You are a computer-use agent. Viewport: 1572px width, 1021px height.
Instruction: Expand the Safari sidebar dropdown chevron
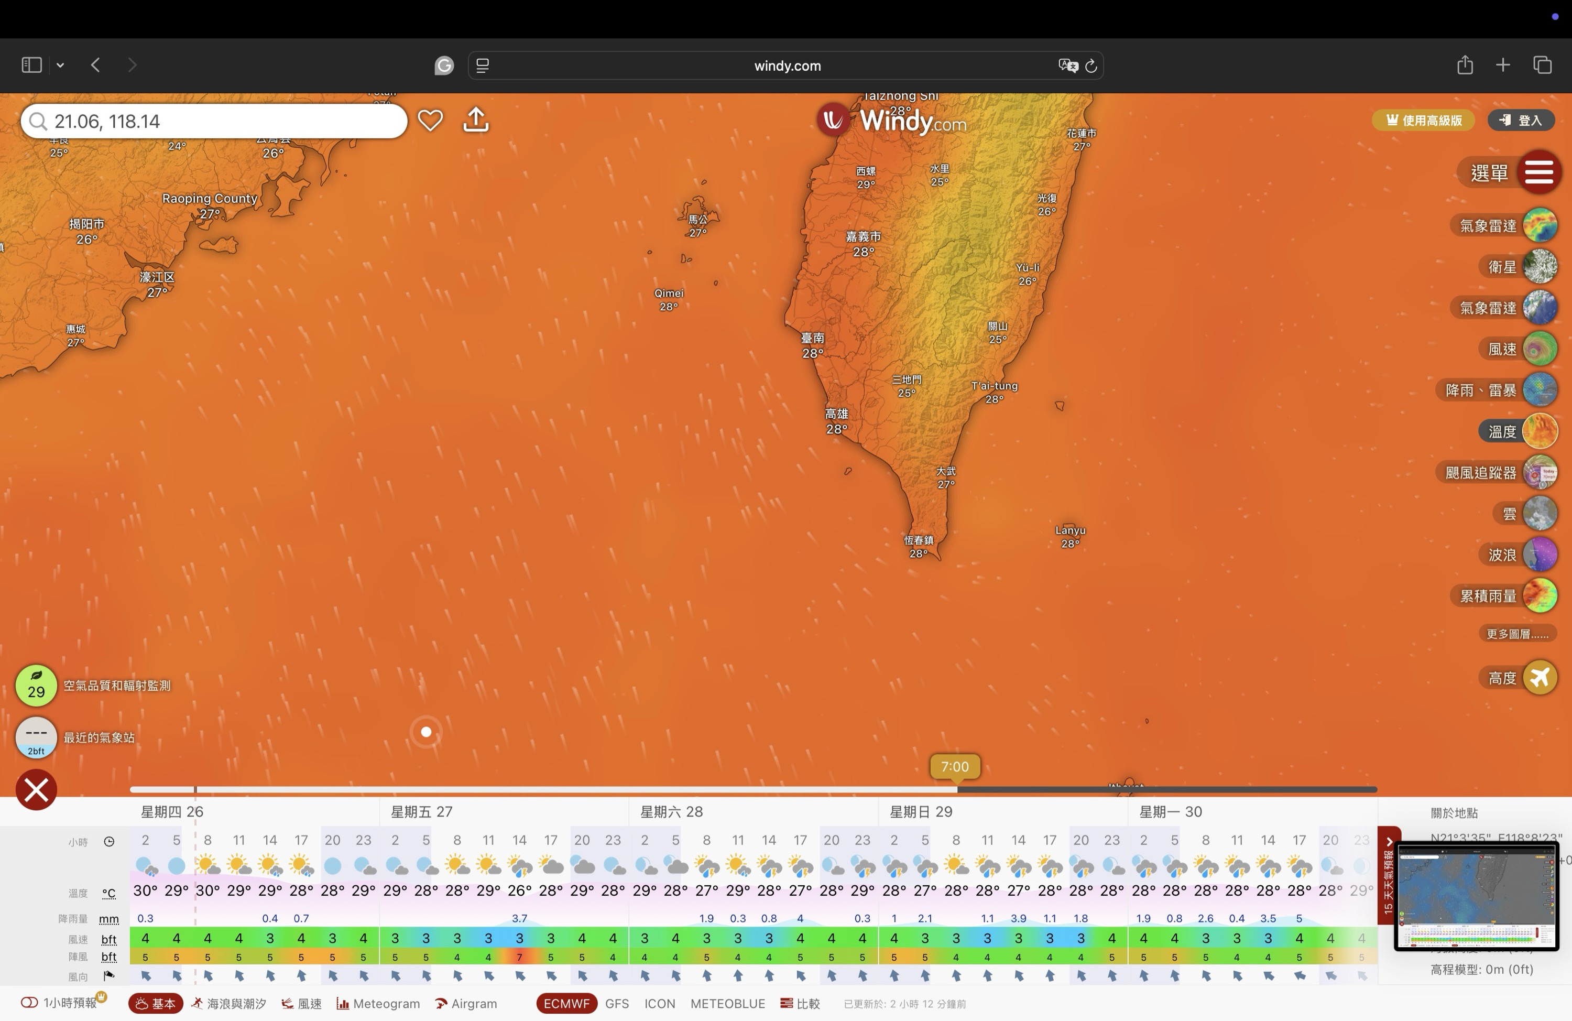60,65
